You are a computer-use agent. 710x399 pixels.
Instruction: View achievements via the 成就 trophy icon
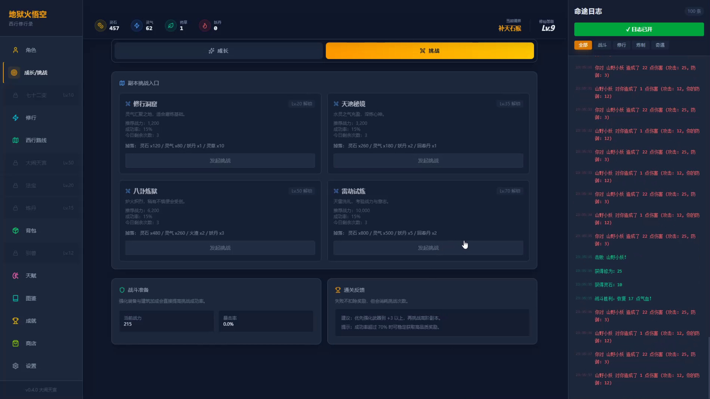[15, 321]
